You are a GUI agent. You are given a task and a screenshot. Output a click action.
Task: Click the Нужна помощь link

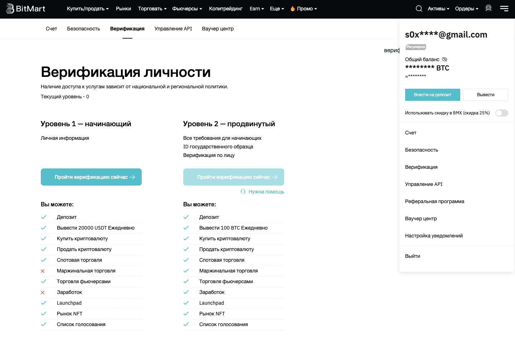(266, 192)
